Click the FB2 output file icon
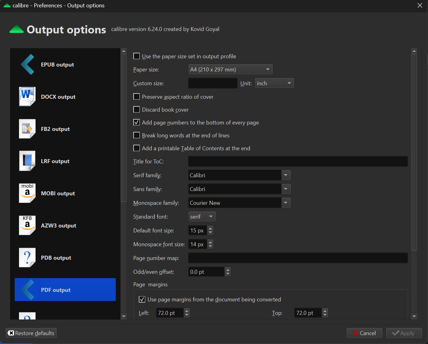428x344 pixels. tap(27, 129)
